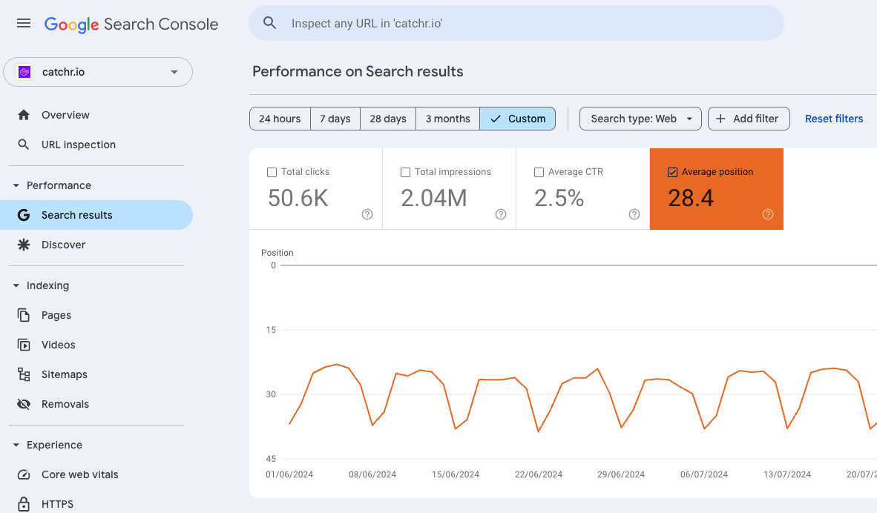Click the help icon on Average position card
This screenshot has width=877, height=513.
tap(768, 214)
